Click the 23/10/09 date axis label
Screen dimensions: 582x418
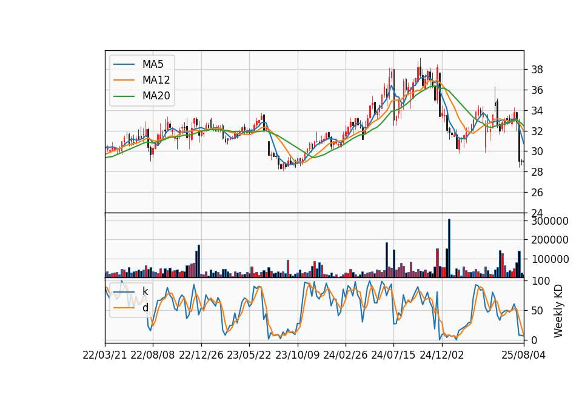(x=297, y=356)
